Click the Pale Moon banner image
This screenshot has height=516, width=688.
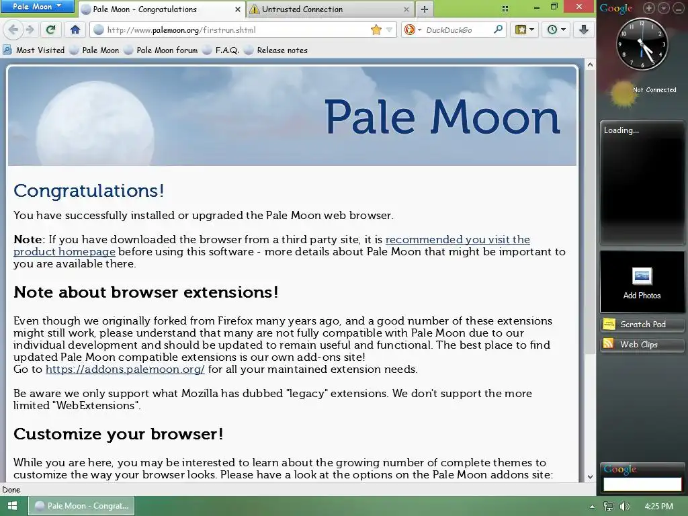tap(292, 116)
